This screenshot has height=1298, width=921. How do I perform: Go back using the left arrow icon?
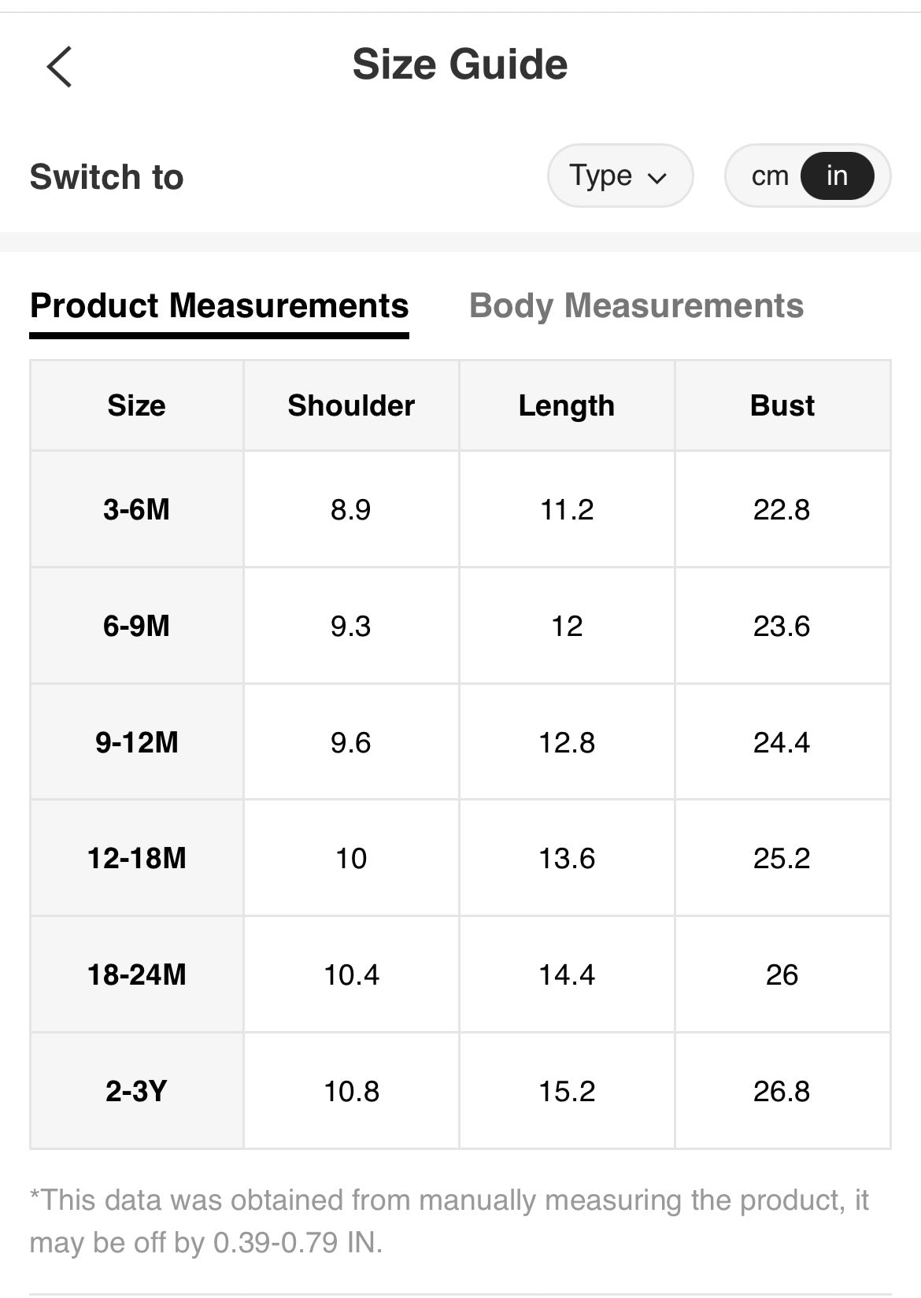[60, 66]
